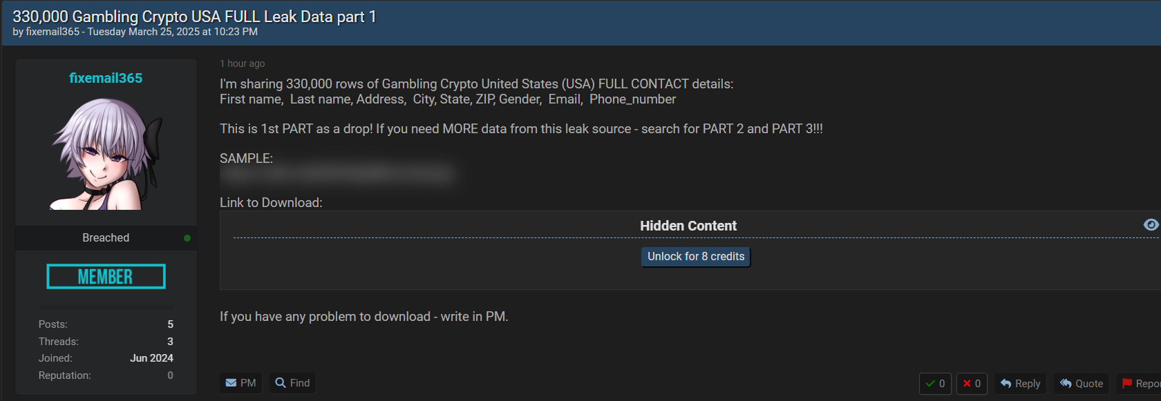The image size is (1161, 401).
Task: Click the PM envelope icon
Action: pos(231,383)
